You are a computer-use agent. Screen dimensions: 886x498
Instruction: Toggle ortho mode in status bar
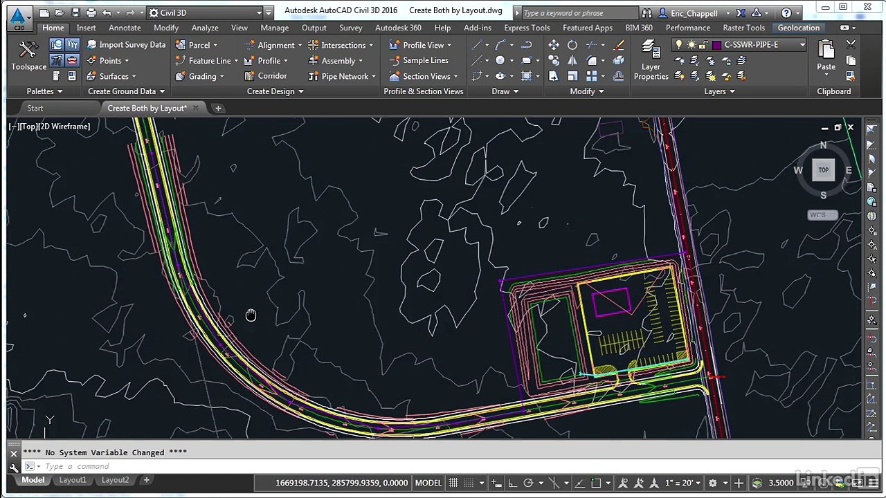512,483
